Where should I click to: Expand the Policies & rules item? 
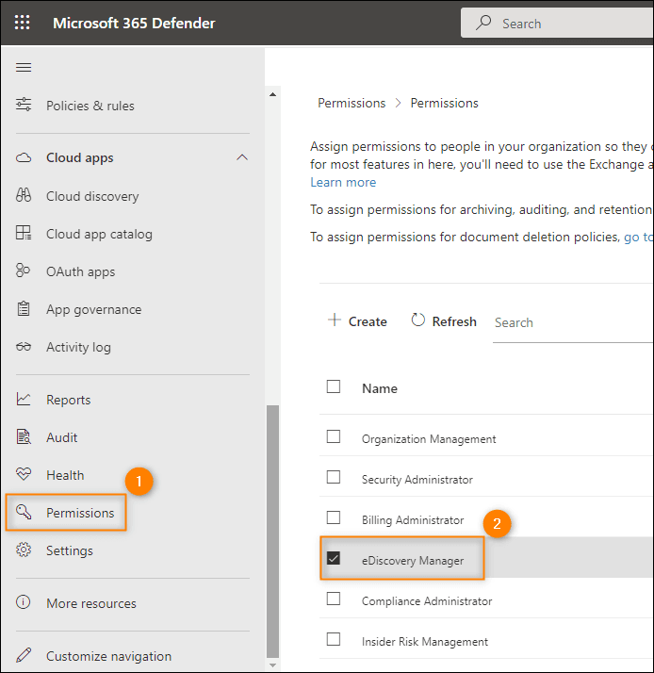[90, 106]
